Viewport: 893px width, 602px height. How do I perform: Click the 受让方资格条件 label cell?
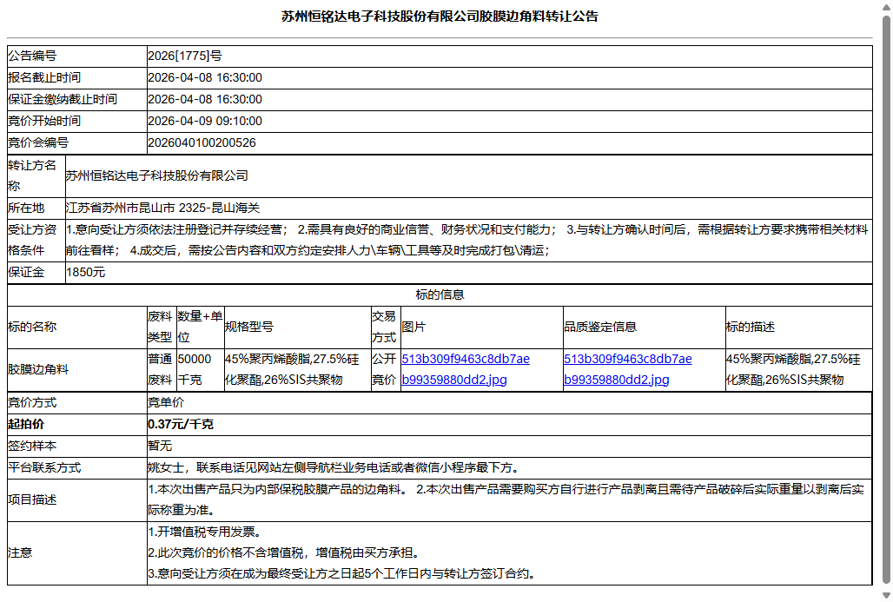(36, 241)
